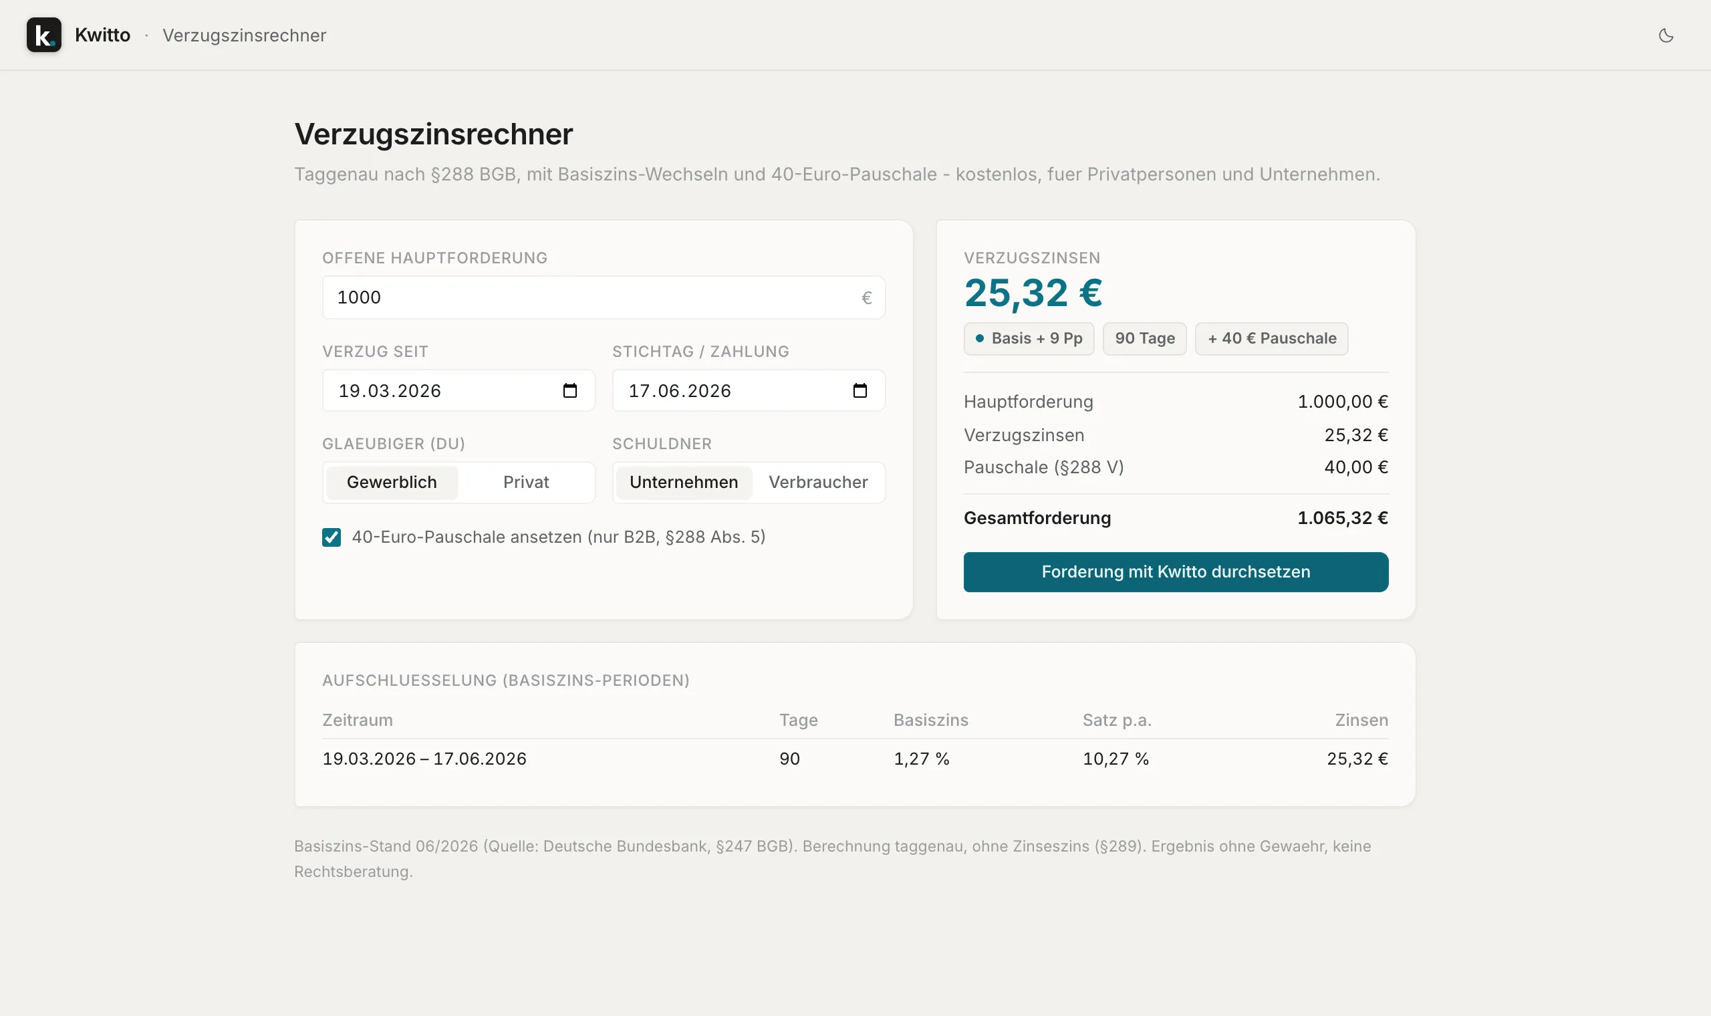Open calendar picker for Verzug seit date
This screenshot has width=1711, height=1016.
click(x=570, y=390)
